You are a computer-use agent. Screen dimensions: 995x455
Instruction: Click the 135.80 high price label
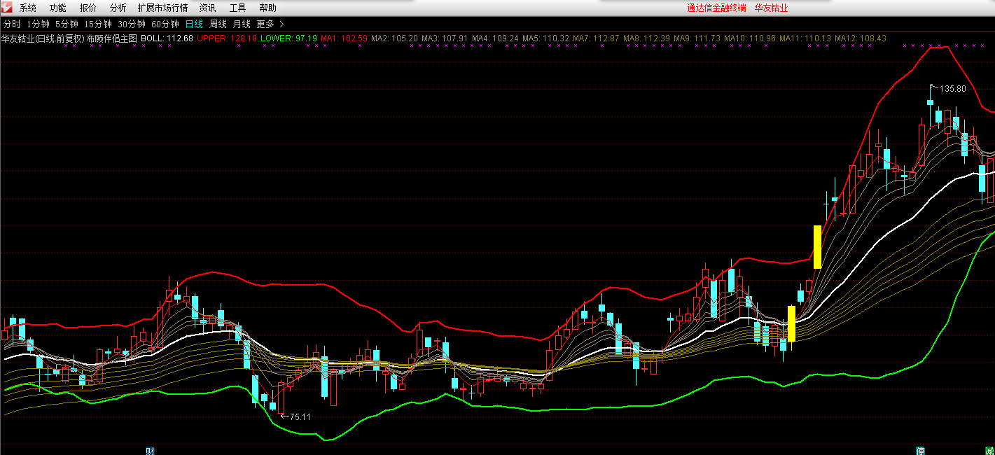[x=952, y=89]
